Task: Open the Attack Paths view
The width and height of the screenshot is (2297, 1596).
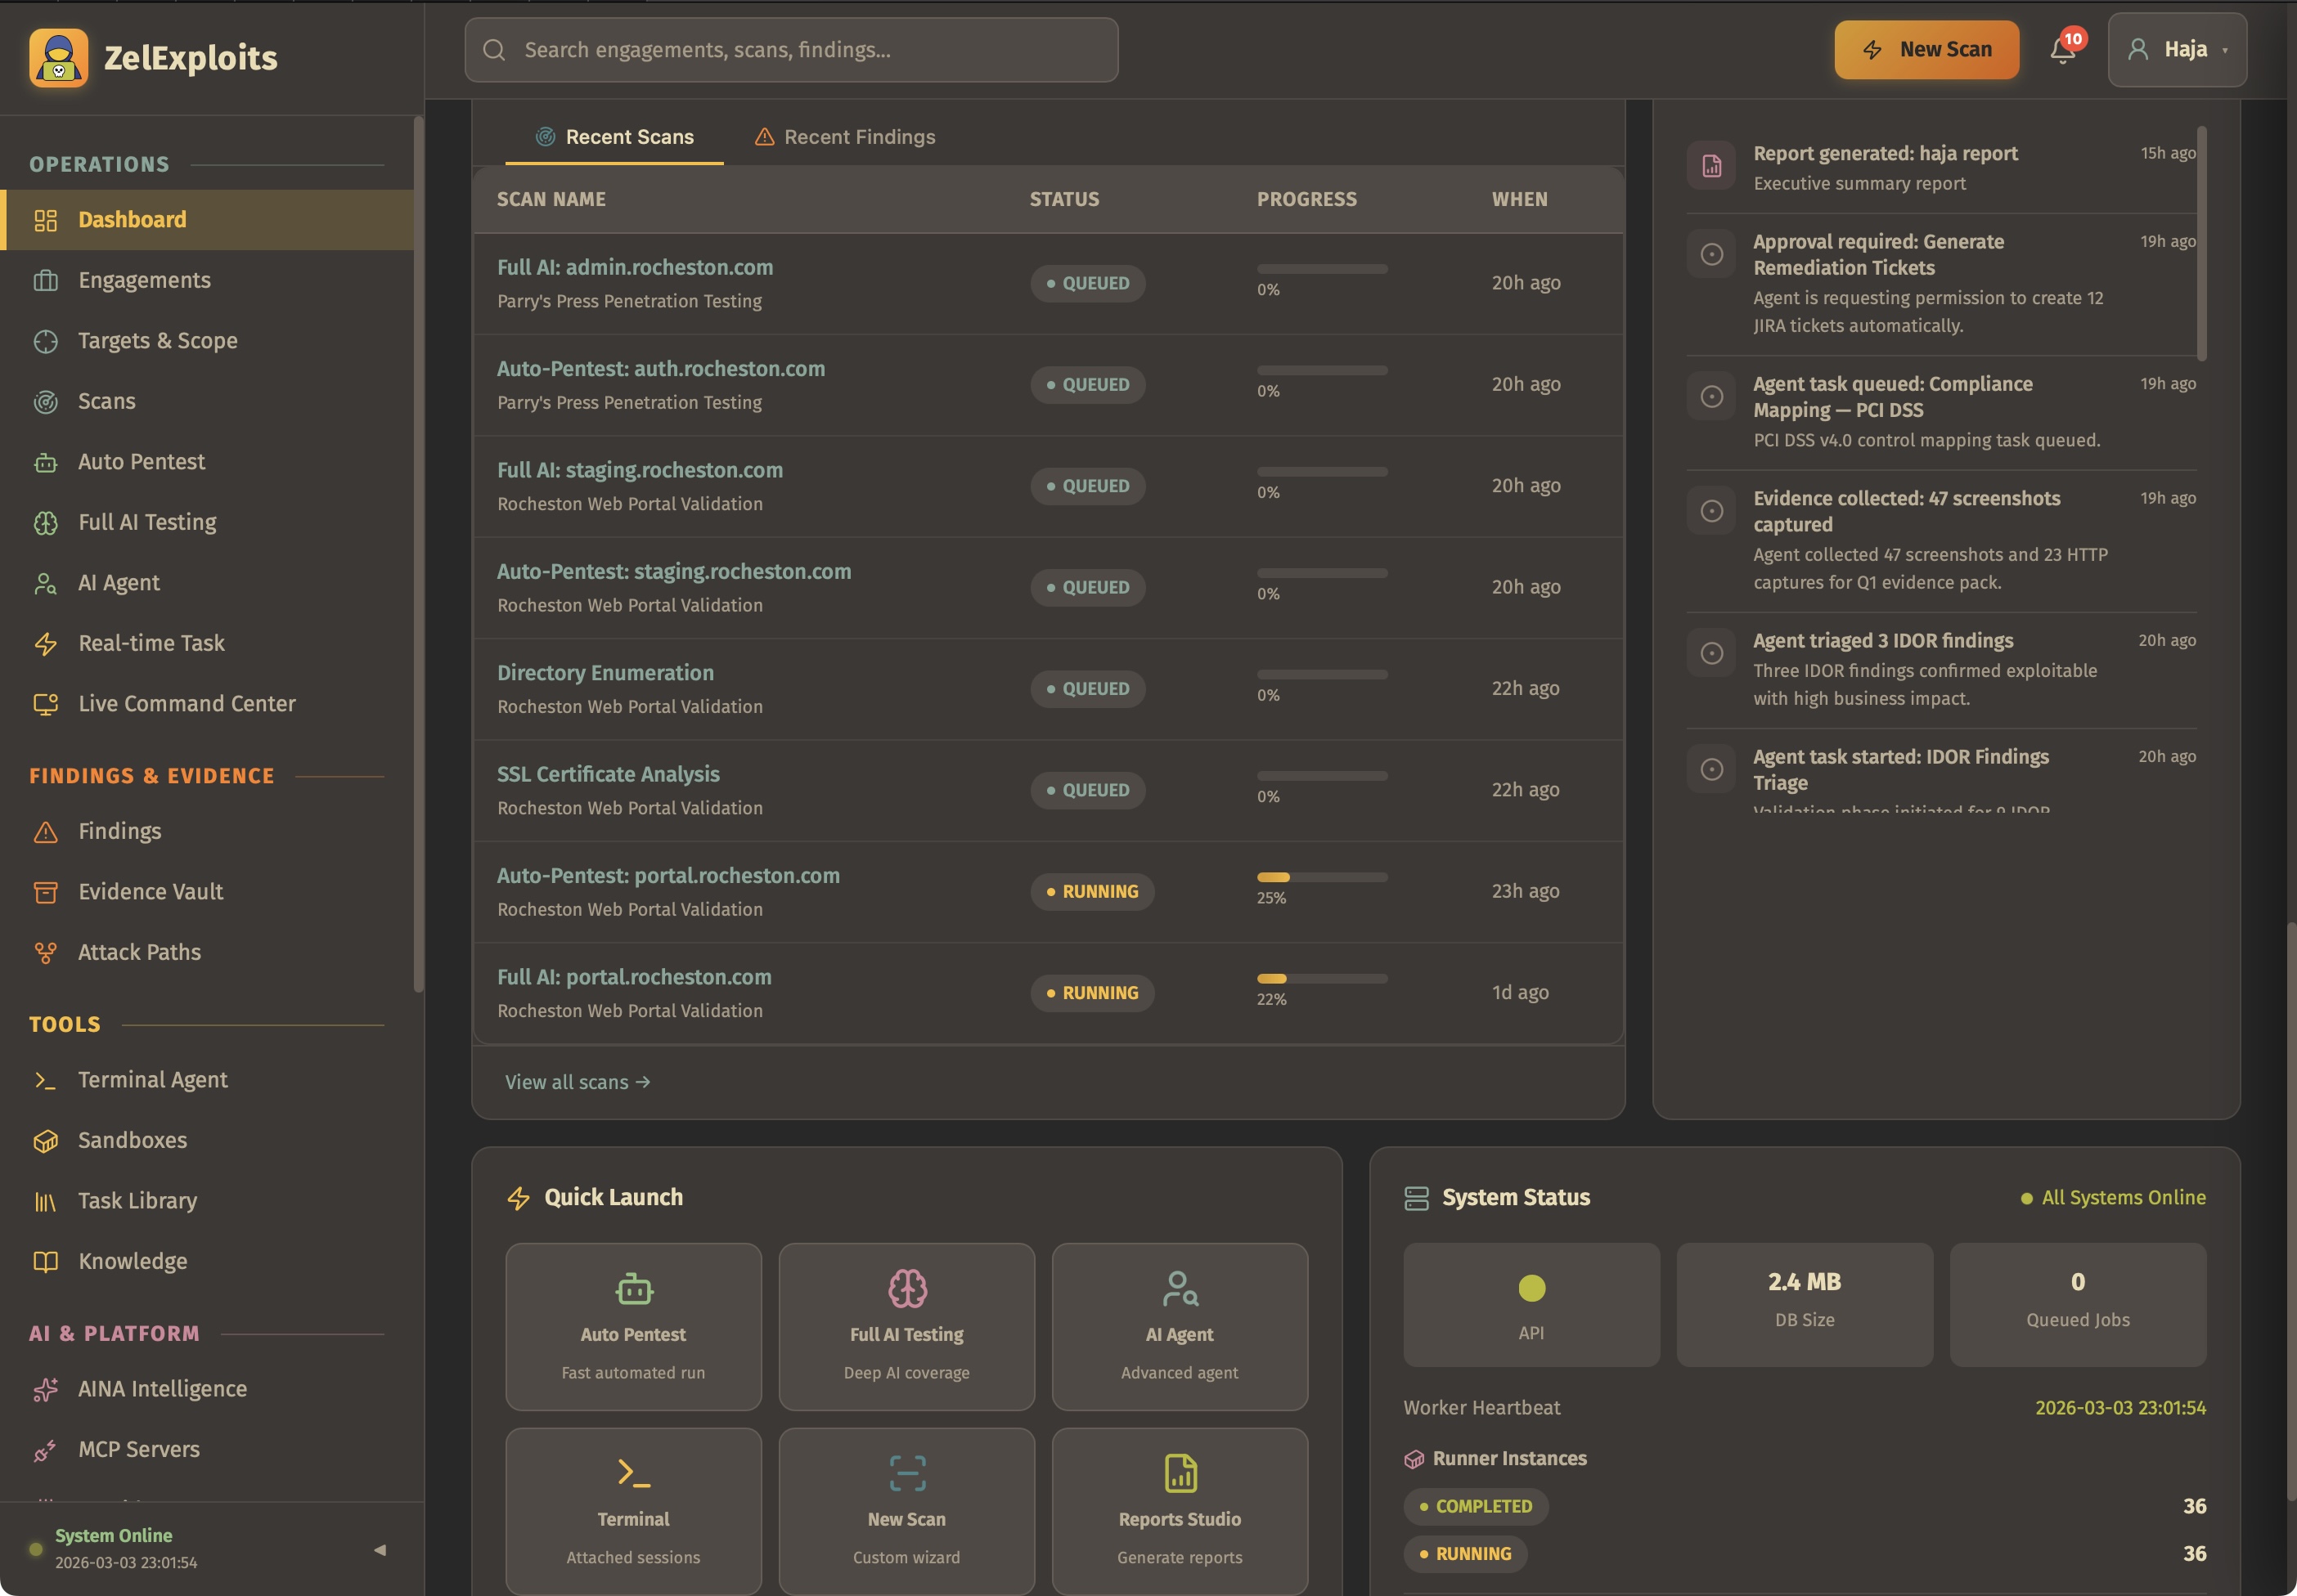Action: 138,951
